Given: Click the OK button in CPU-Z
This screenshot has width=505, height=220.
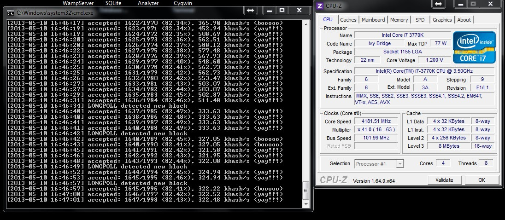Looking at the screenshot, I should [482, 180].
